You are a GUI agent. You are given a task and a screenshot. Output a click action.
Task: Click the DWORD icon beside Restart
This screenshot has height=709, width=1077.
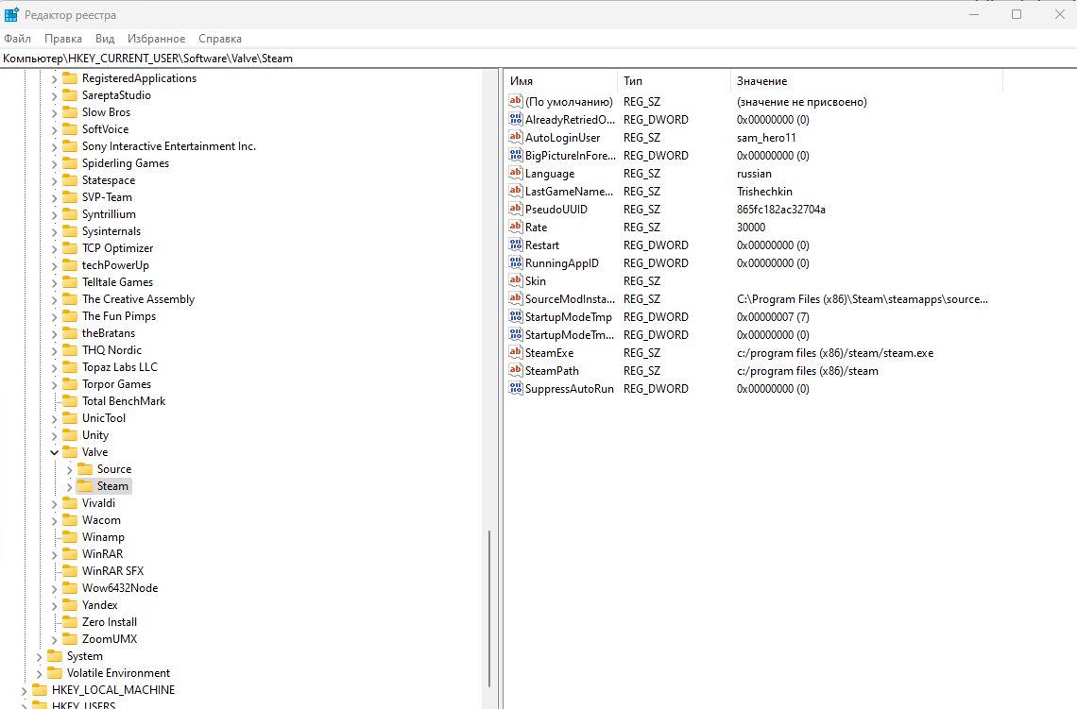coord(515,245)
